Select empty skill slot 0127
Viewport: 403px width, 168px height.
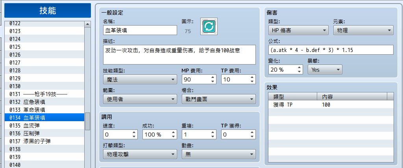[x=45, y=63]
